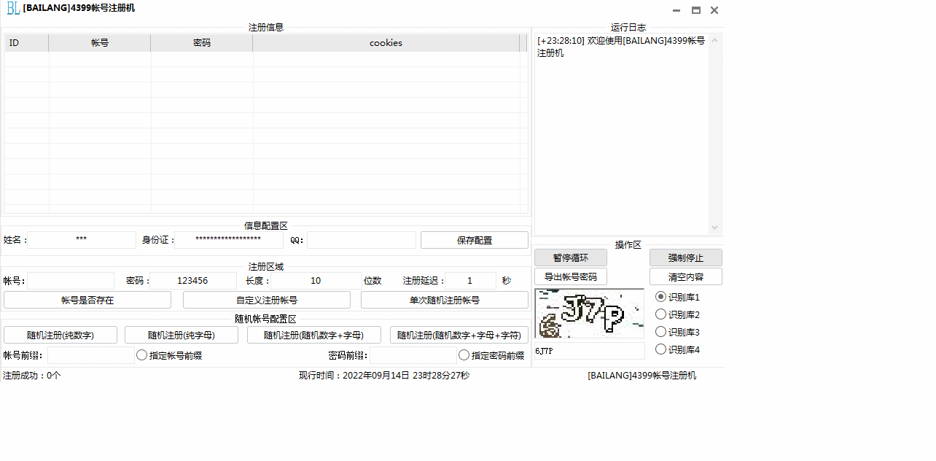The width and height of the screenshot is (936, 461).
Task: Save settings using the 保存配置 button
Action: (474, 239)
